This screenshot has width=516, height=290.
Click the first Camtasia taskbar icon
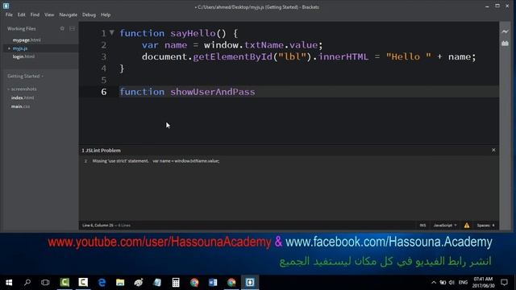tap(64, 283)
